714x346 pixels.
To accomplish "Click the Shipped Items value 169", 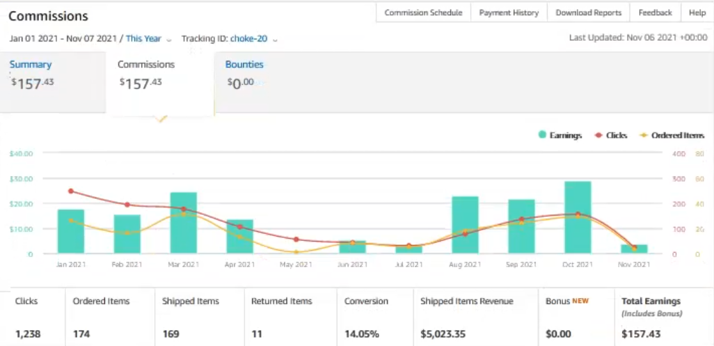I will [x=171, y=334].
